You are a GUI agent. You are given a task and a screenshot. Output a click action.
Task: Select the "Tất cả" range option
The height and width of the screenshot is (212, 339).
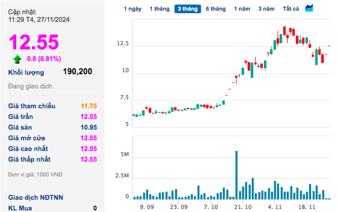291,8
